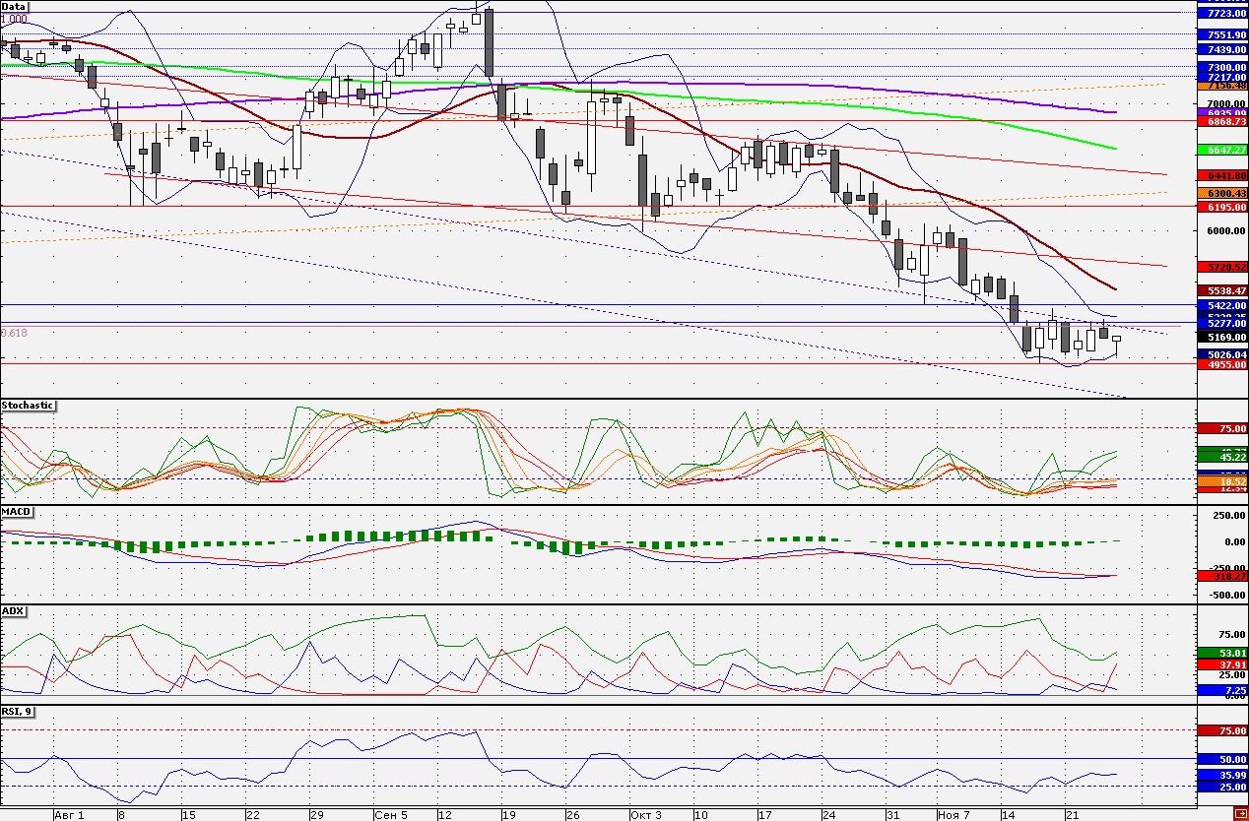Click the RSI 35.99 value tag
Viewport: 1249px width, 821px height.
(1222, 775)
